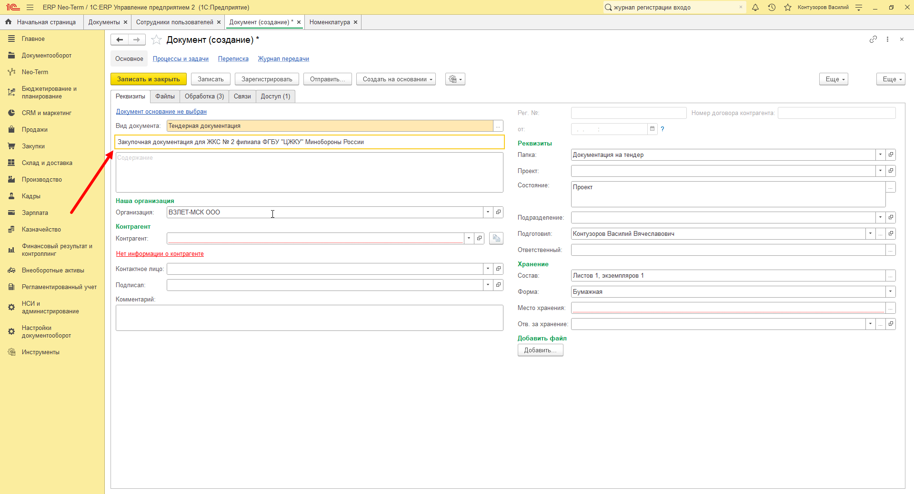
Task: Expand the Форма dropdown arrow
Action: coord(890,291)
